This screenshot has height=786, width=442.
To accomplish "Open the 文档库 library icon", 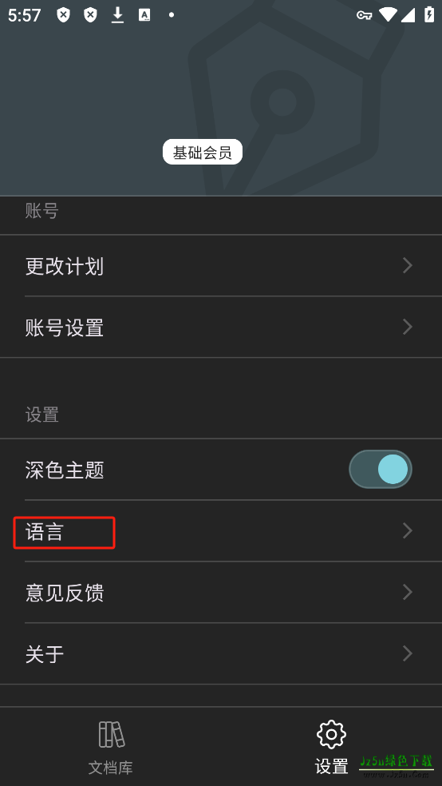I will (111, 734).
